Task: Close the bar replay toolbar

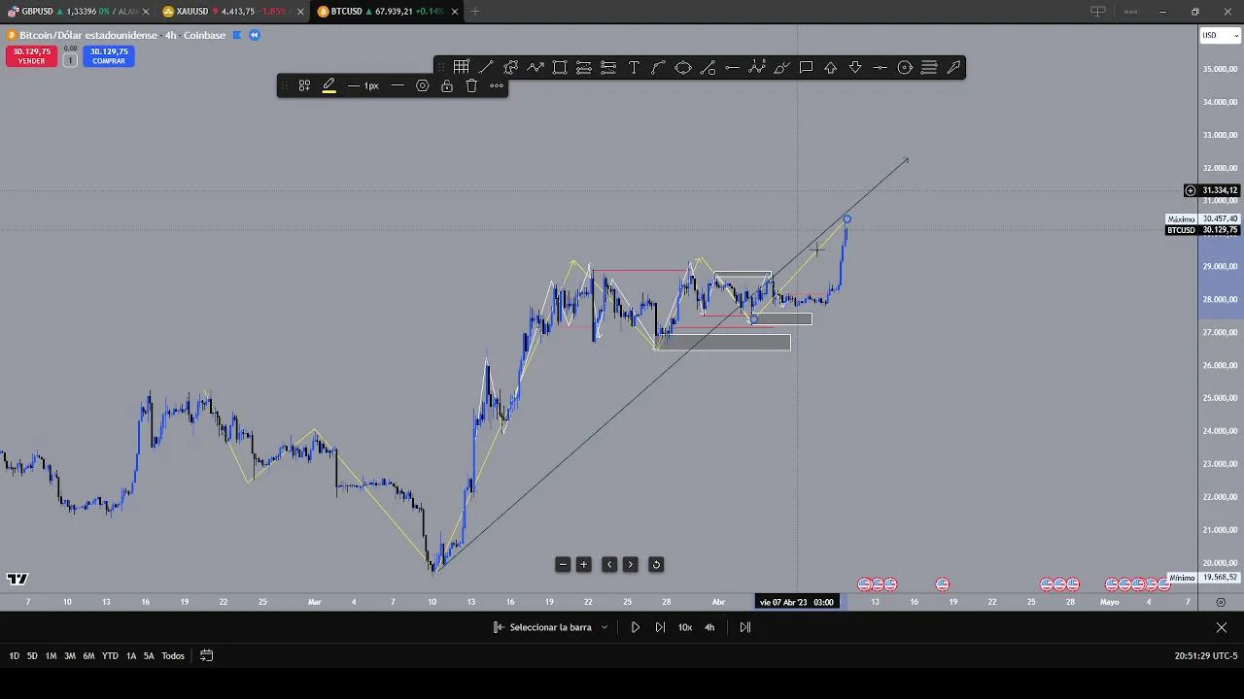Action: 1222,627
